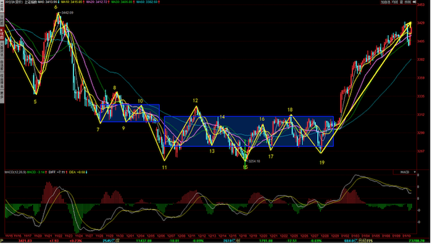The image size is (432, 245).
Task: Click the 特例 button in top toolbar
Action: pos(407,2)
